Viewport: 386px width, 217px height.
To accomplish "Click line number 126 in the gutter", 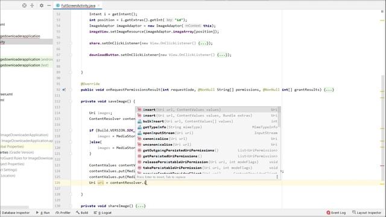I will tap(57, 183).
